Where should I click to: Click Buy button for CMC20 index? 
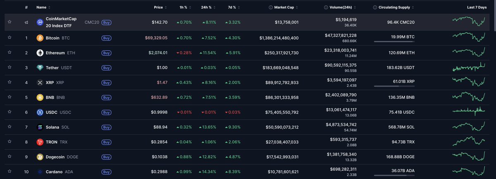tap(107, 22)
